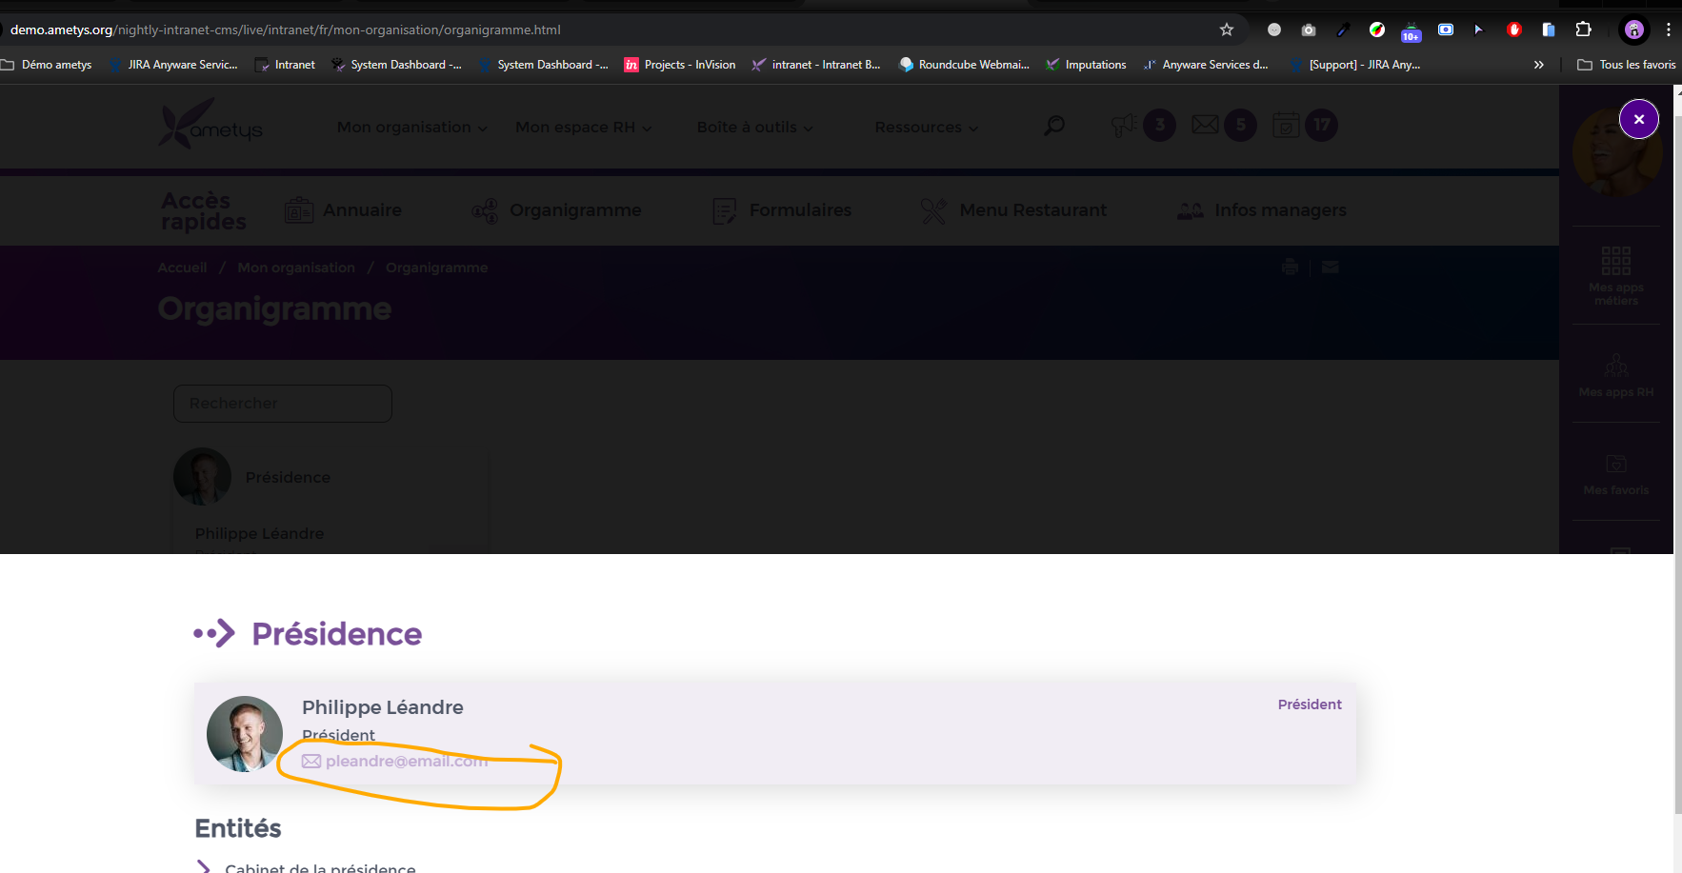Image resolution: width=1682 pixels, height=873 pixels.
Task: Open the announcements megaphone icon
Action: click(1125, 126)
